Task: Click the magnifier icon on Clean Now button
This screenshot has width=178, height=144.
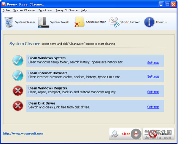Action: coord(115,134)
